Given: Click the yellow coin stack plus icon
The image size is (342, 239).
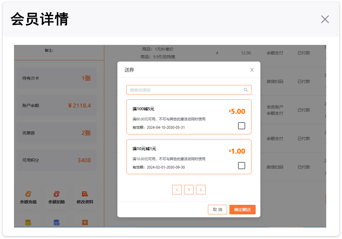Looking at the screenshot, I should 28,222.
